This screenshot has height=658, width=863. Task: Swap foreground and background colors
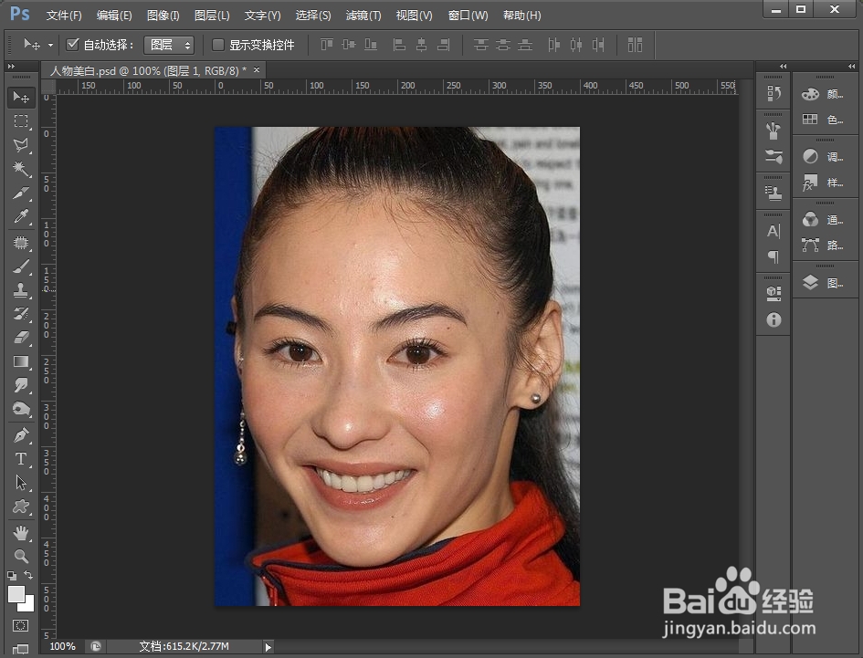click(x=28, y=575)
